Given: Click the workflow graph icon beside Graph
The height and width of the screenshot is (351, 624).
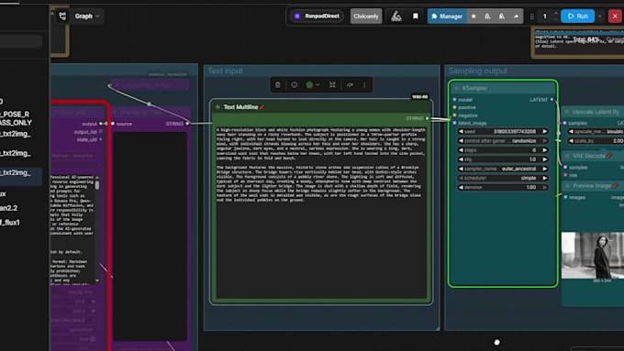Looking at the screenshot, I should tap(62, 16).
